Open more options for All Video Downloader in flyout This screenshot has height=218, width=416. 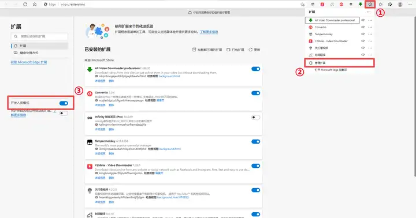tap(370, 20)
